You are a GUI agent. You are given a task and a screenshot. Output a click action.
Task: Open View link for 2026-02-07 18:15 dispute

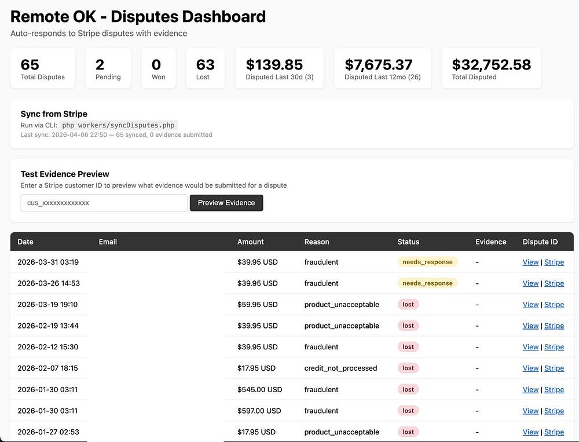(x=530, y=368)
